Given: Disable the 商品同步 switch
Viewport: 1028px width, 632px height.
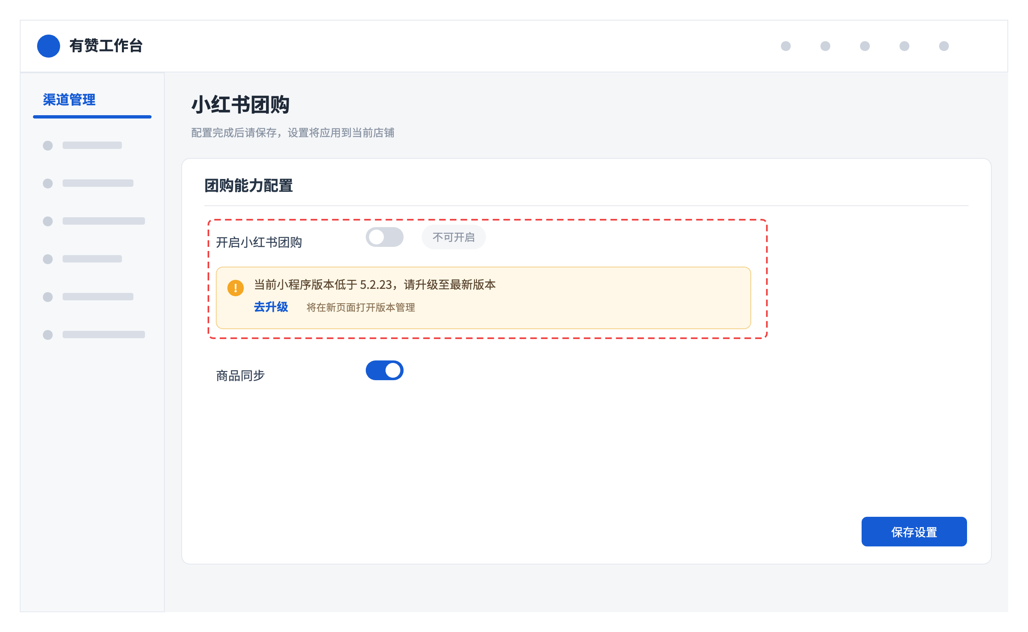Looking at the screenshot, I should pyautogui.click(x=385, y=370).
